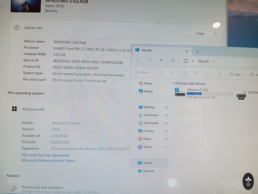Go to Home in the sidebar
Image resolution: width=258 pixels, height=194 pixels.
(148, 83)
